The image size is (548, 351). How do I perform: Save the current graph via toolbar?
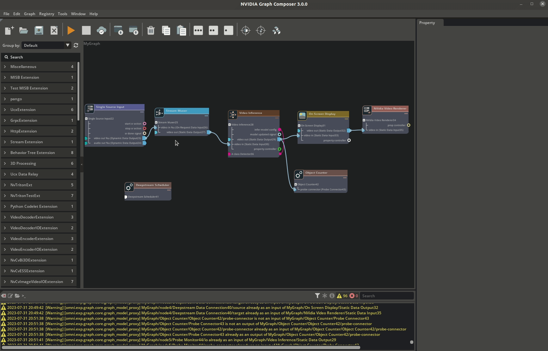39,30
